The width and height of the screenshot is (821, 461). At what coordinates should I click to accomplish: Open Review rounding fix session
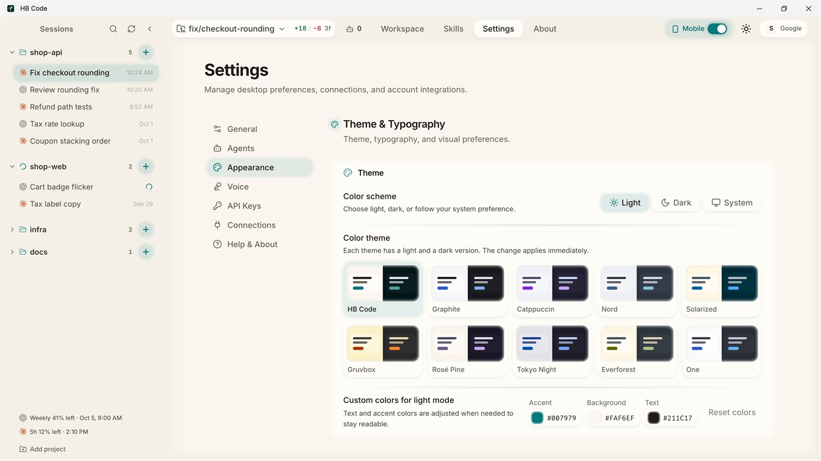click(x=86, y=90)
